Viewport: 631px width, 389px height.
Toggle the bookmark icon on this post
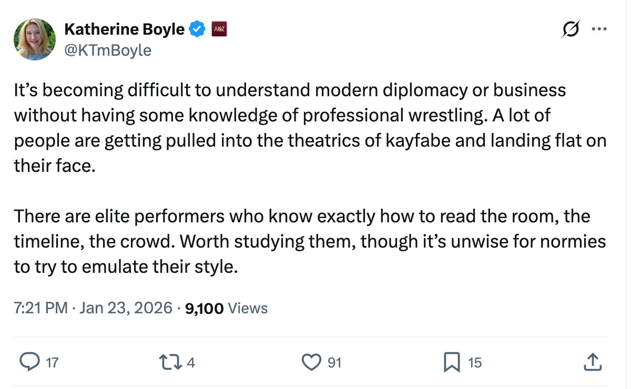point(451,362)
